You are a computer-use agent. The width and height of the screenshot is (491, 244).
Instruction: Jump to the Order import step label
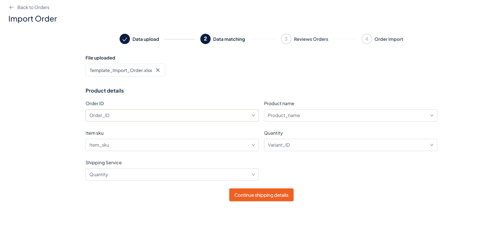pyautogui.click(x=389, y=39)
